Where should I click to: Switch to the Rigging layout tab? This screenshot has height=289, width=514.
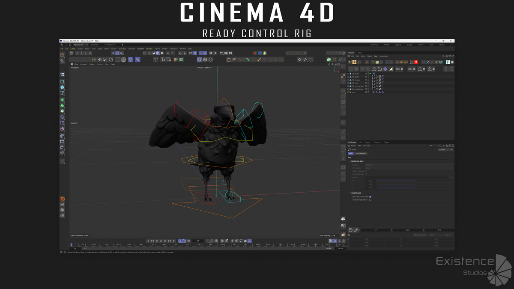pyautogui.click(x=398, y=45)
